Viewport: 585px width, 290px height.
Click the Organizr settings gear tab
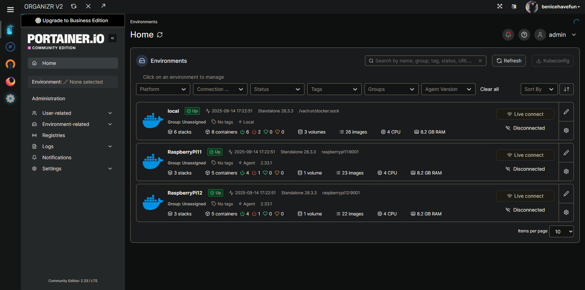click(10, 99)
